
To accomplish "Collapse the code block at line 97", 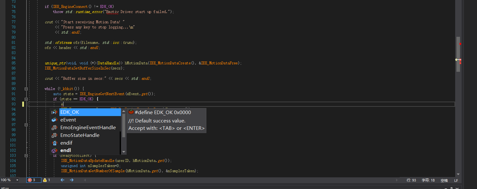I will (x=26, y=125).
